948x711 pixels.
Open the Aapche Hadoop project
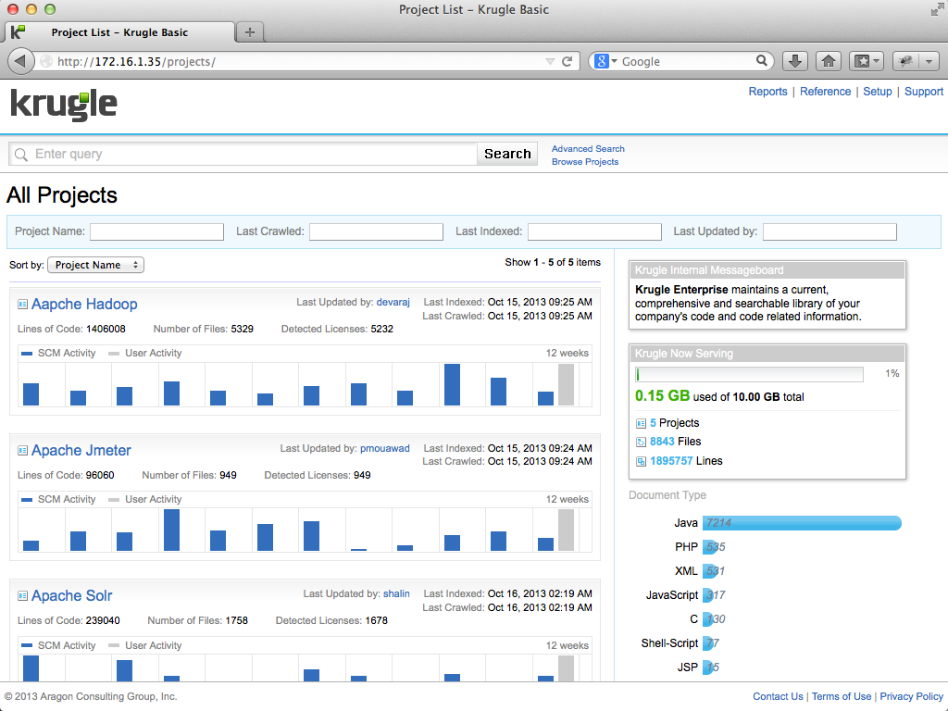84,304
